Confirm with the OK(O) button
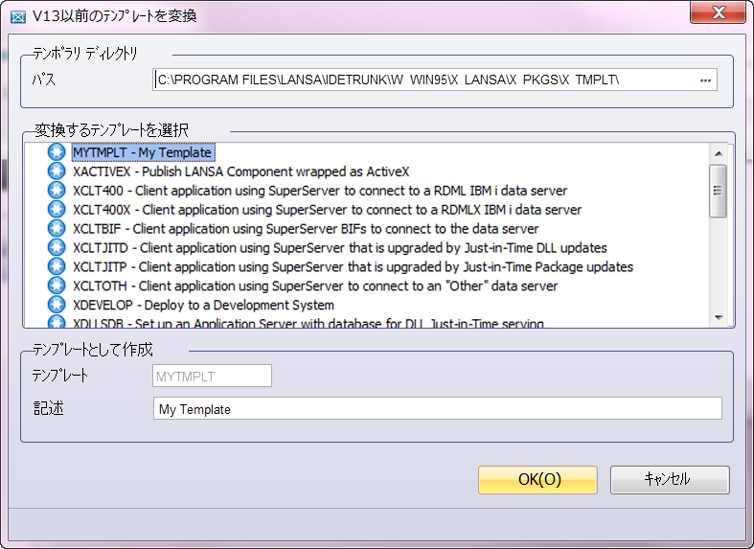 pos(537,479)
